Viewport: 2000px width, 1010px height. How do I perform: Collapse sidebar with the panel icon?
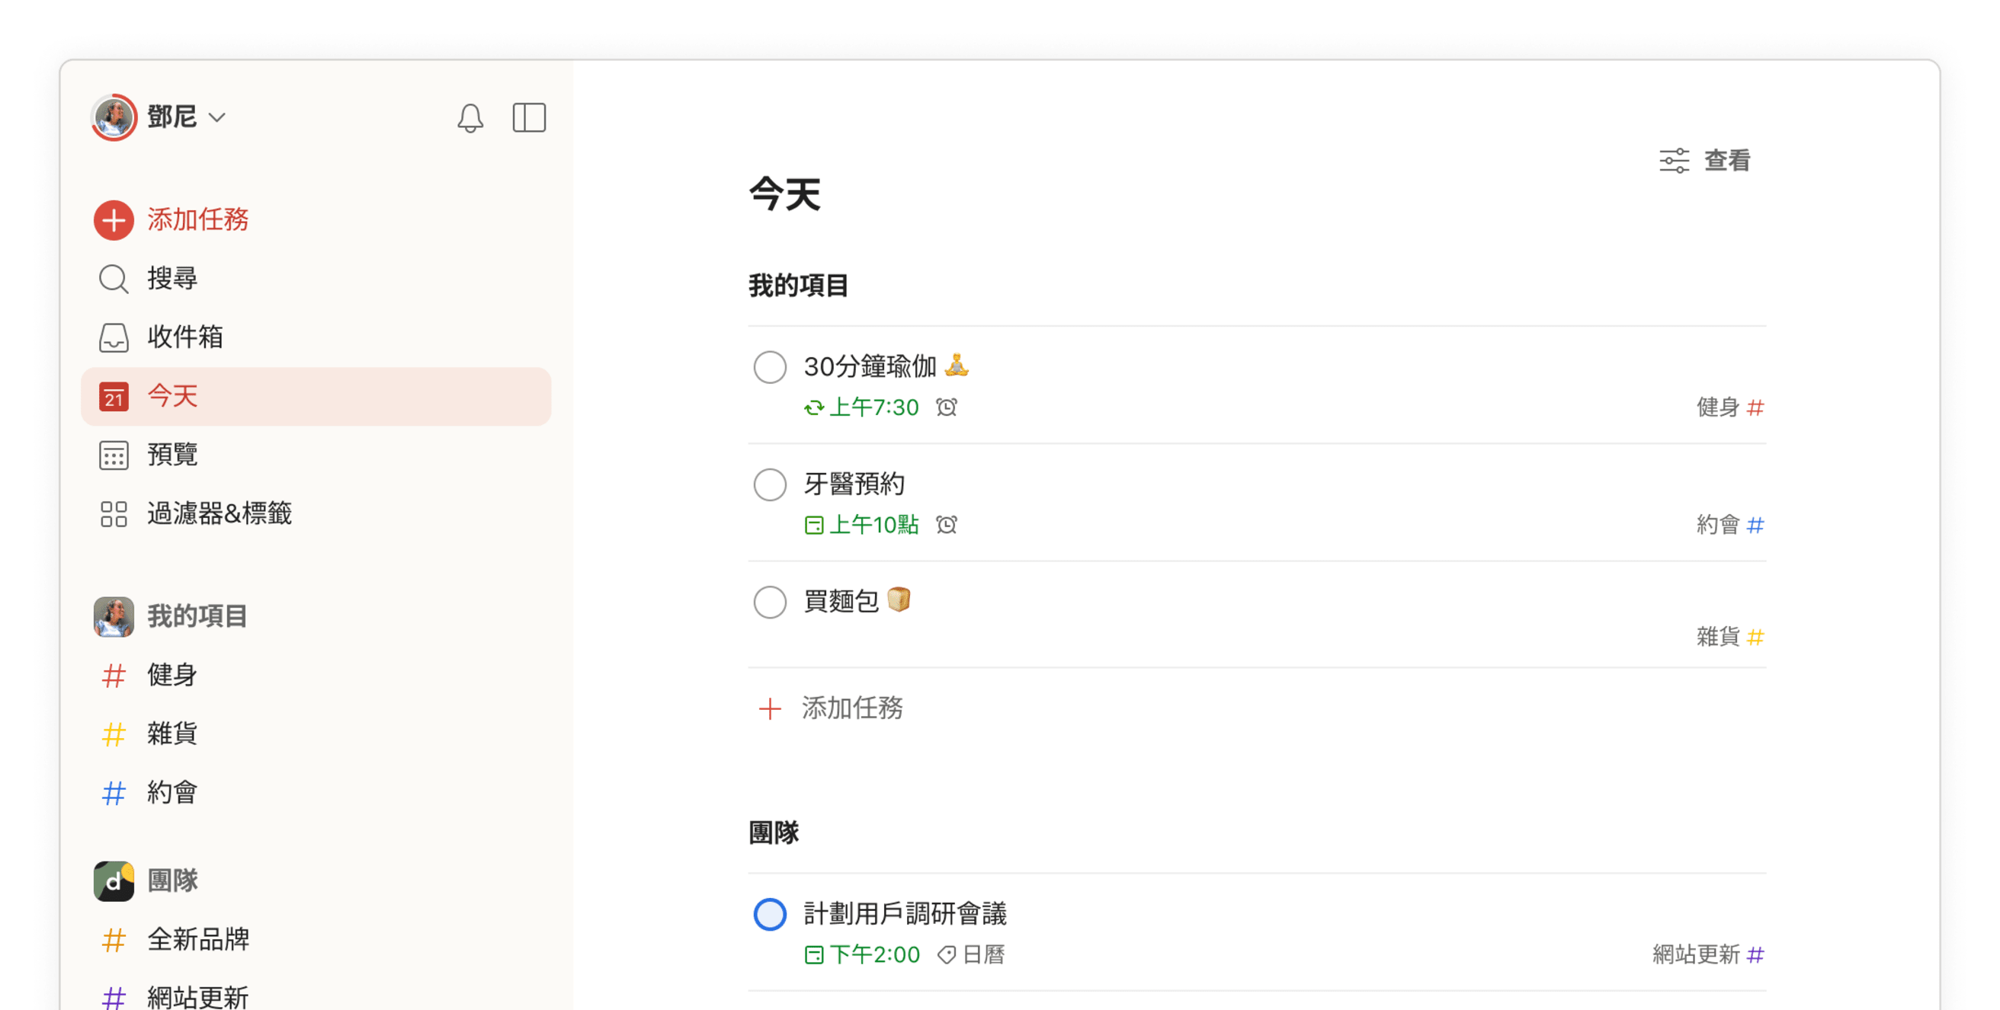529,118
